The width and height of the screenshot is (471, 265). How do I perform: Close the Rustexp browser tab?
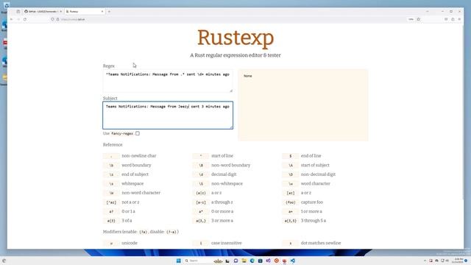pyautogui.click(x=102, y=12)
